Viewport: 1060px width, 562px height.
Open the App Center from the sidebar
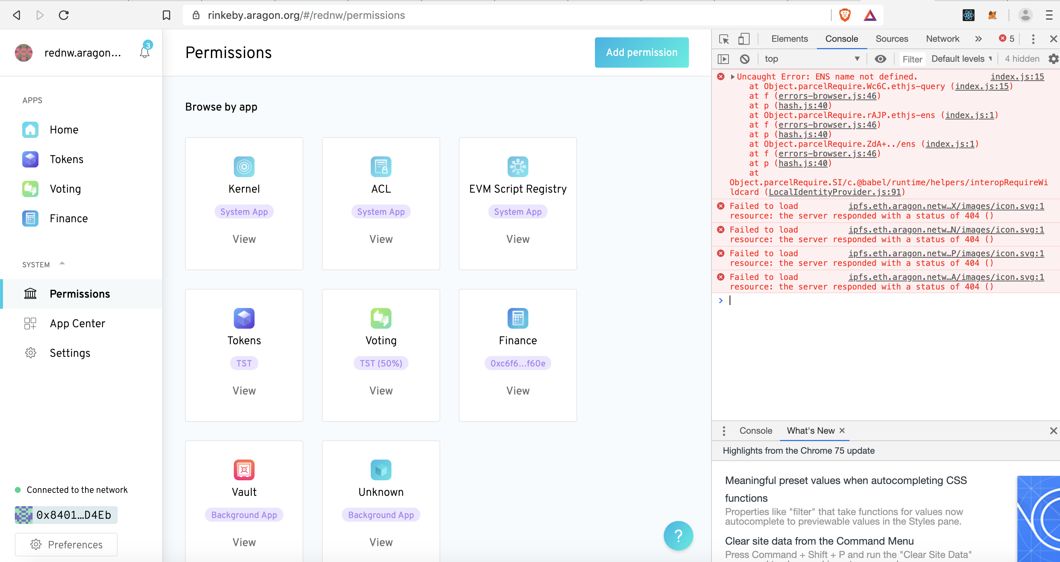(77, 323)
